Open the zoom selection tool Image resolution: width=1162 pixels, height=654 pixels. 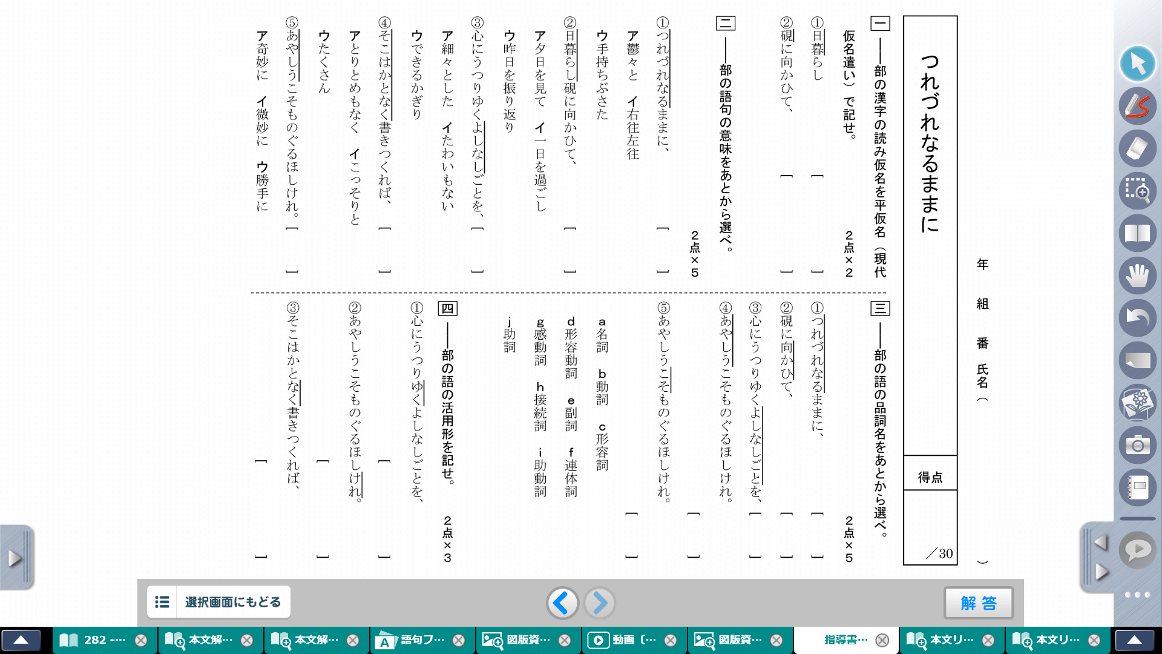click(1138, 191)
